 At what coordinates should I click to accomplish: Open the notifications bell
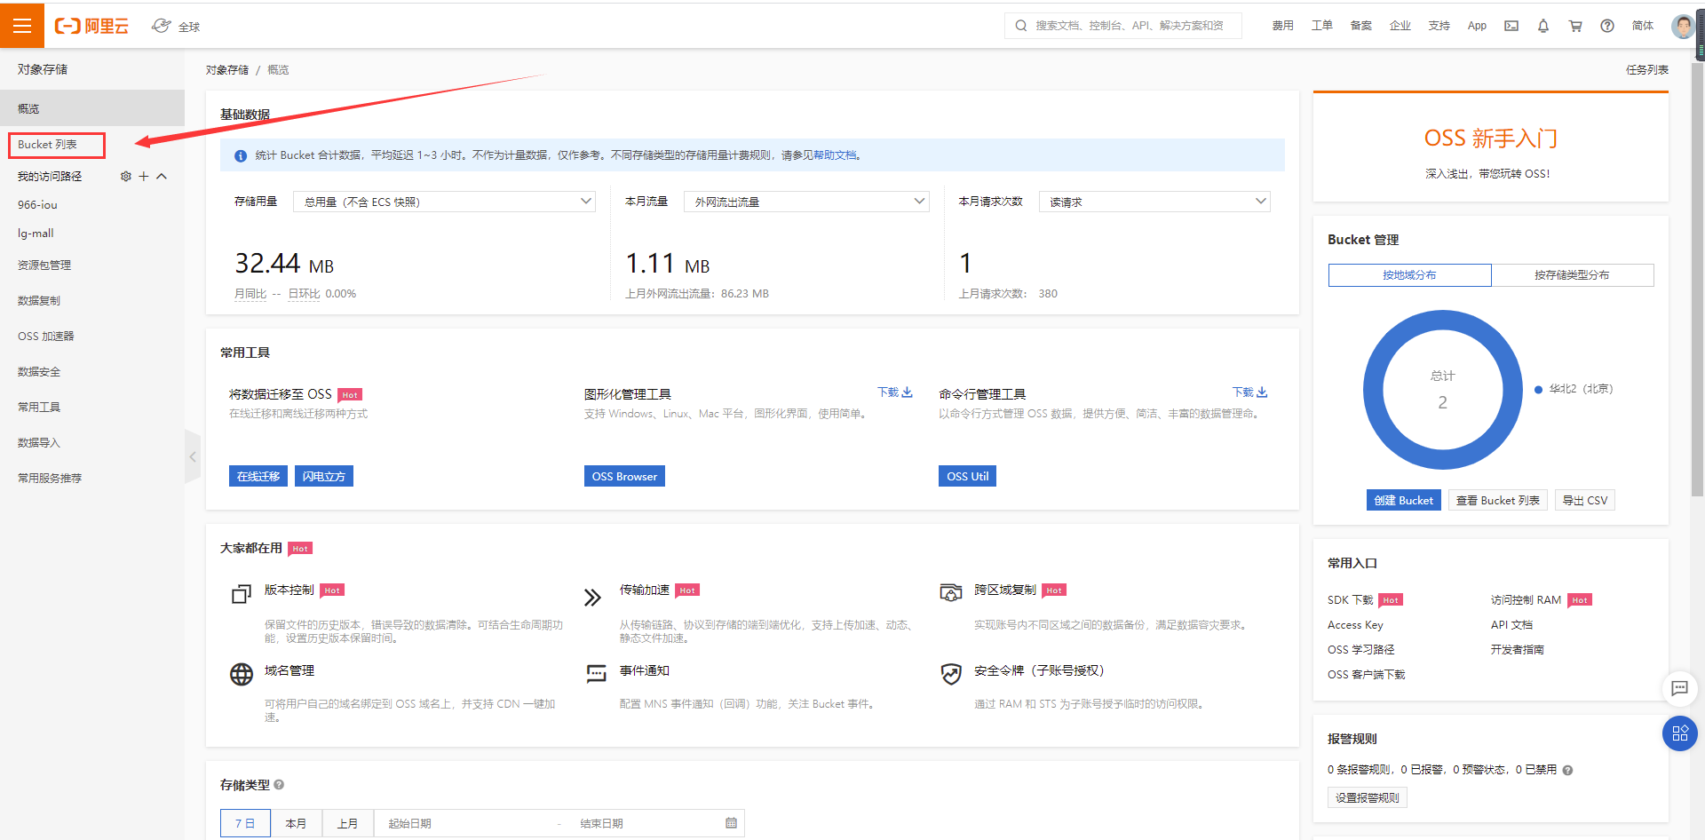[1543, 26]
